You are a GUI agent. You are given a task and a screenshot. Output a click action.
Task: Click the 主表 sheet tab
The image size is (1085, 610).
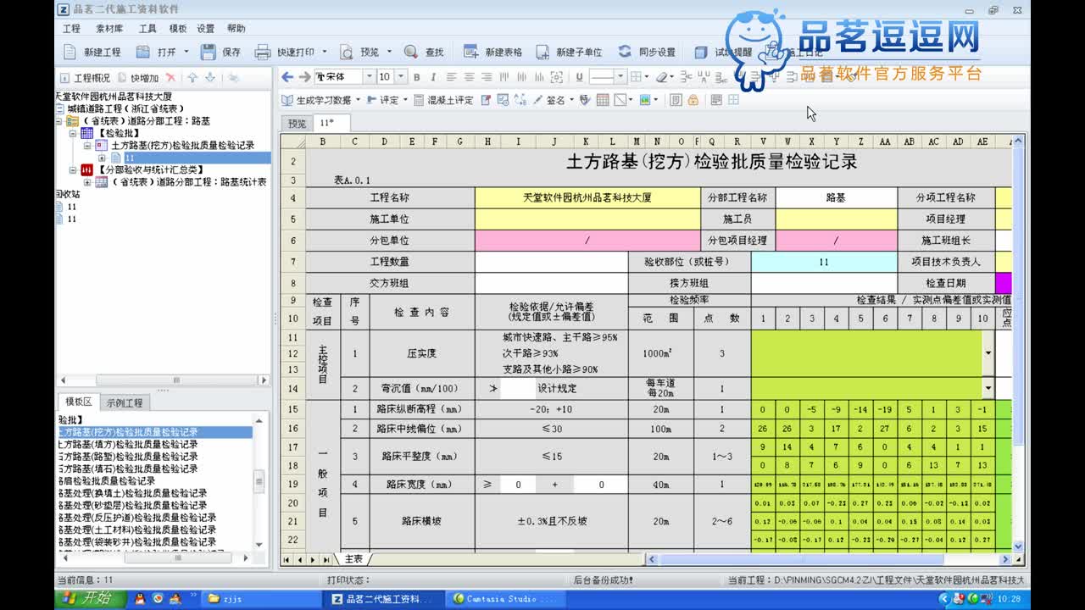point(353,559)
